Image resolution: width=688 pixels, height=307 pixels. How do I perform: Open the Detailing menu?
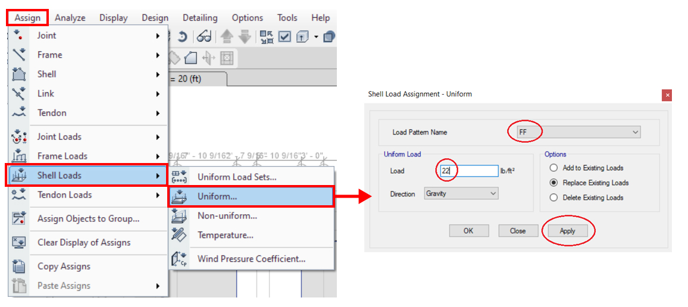(x=200, y=18)
